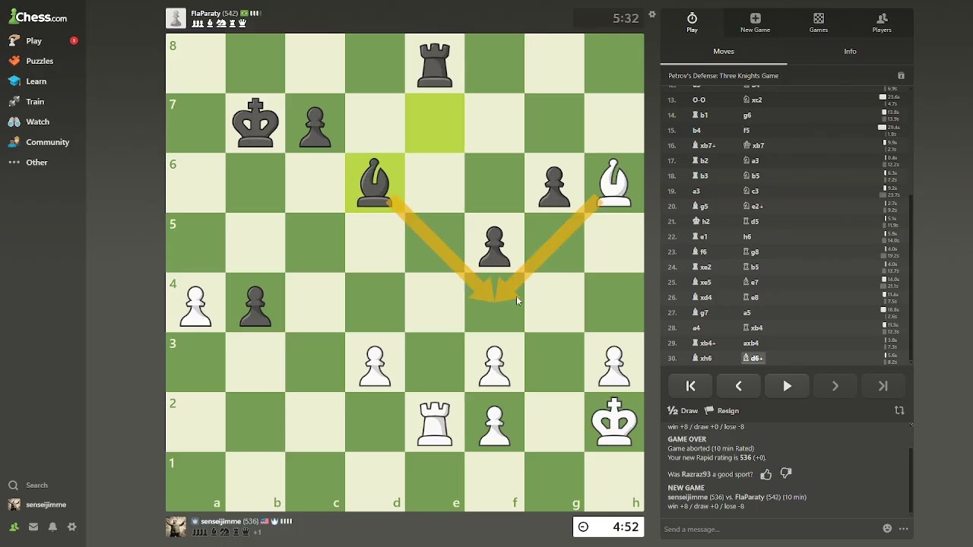Image resolution: width=973 pixels, height=547 pixels.
Task: Click the play moves button
Action: pyautogui.click(x=787, y=386)
